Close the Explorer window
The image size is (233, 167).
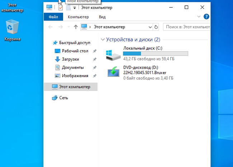point(202,7)
